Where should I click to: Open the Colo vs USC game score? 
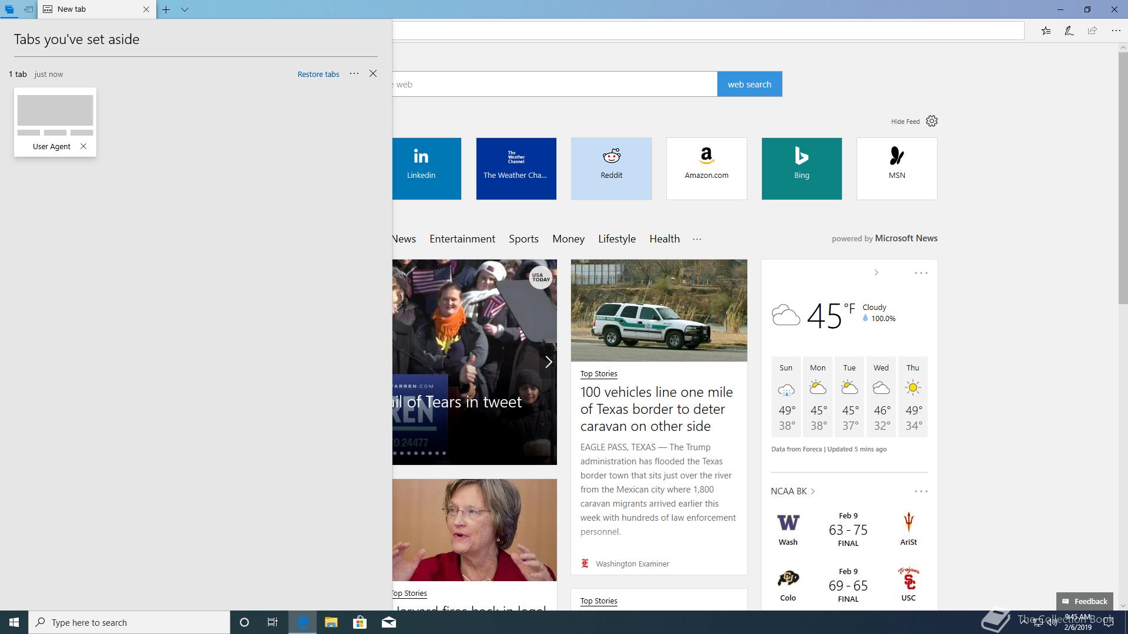coord(848,585)
